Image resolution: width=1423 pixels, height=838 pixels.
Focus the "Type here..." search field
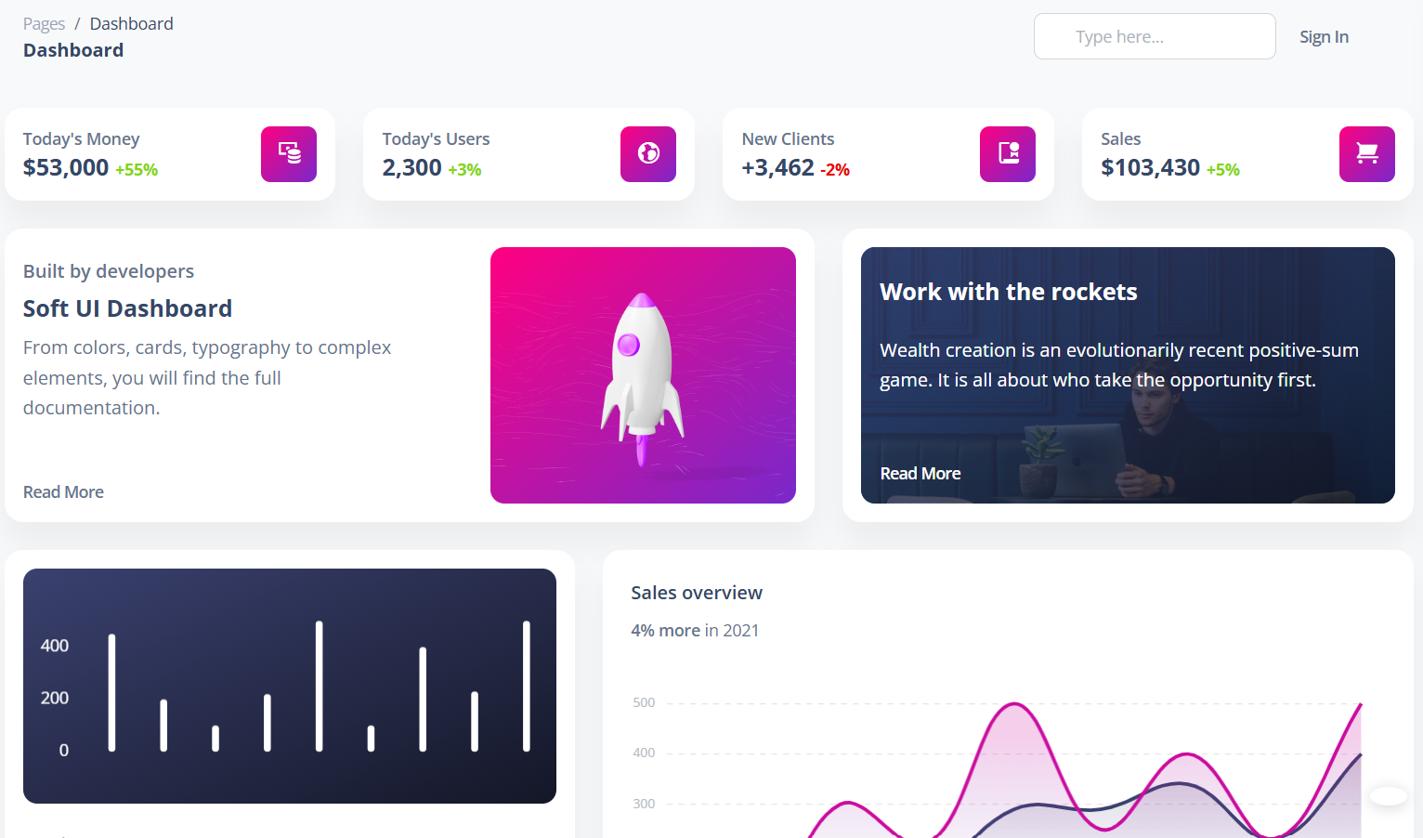coord(1154,37)
